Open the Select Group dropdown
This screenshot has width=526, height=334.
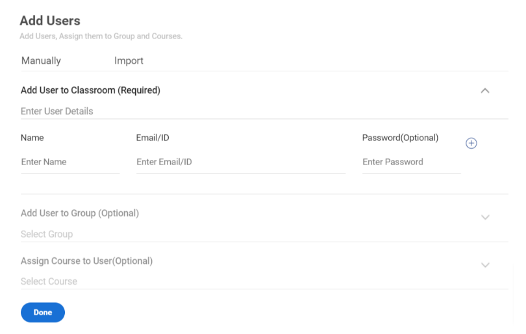point(264,234)
